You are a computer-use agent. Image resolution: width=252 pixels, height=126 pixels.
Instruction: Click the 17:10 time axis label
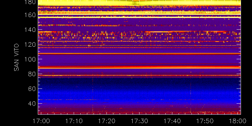[74, 121]
